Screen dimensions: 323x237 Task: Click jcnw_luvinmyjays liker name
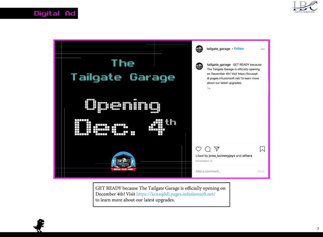point(222,156)
